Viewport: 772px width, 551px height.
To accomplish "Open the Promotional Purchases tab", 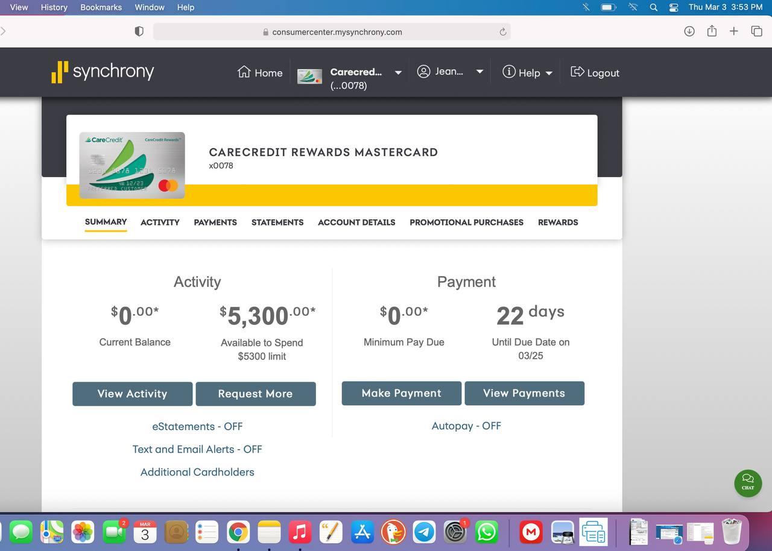I will pyautogui.click(x=466, y=222).
